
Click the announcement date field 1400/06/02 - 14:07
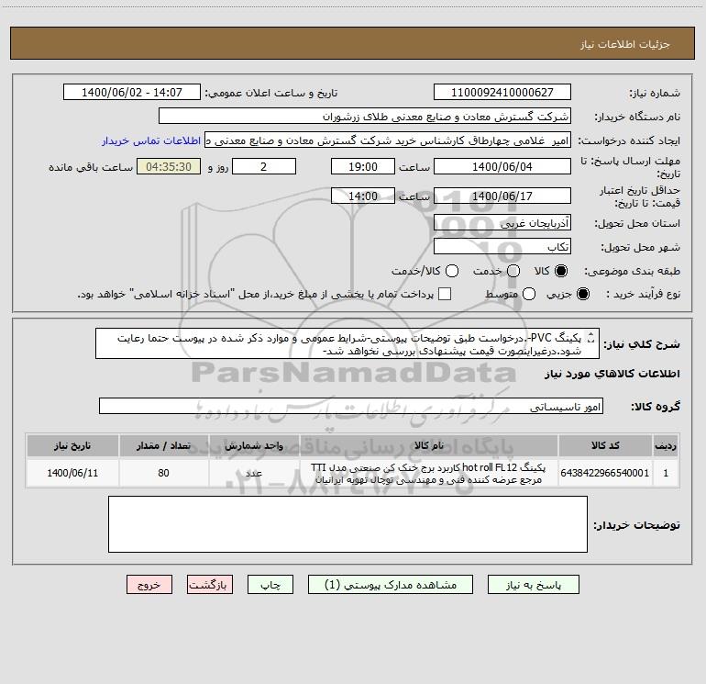[x=132, y=93]
